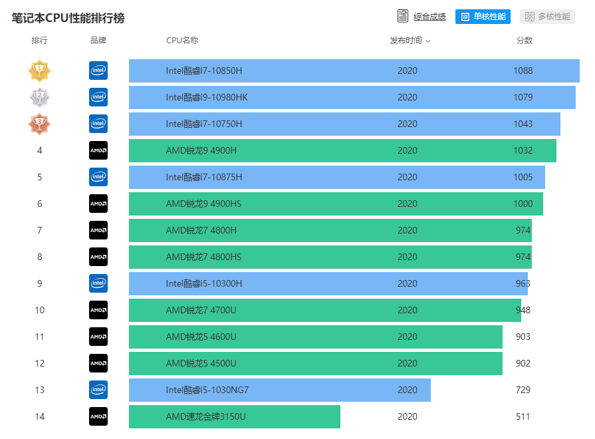The height and width of the screenshot is (439, 595).
Task: Switch to the 多核性能 multi-core tab
Action: coord(547,17)
